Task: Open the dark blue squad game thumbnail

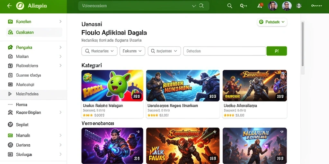Action: [255, 146]
